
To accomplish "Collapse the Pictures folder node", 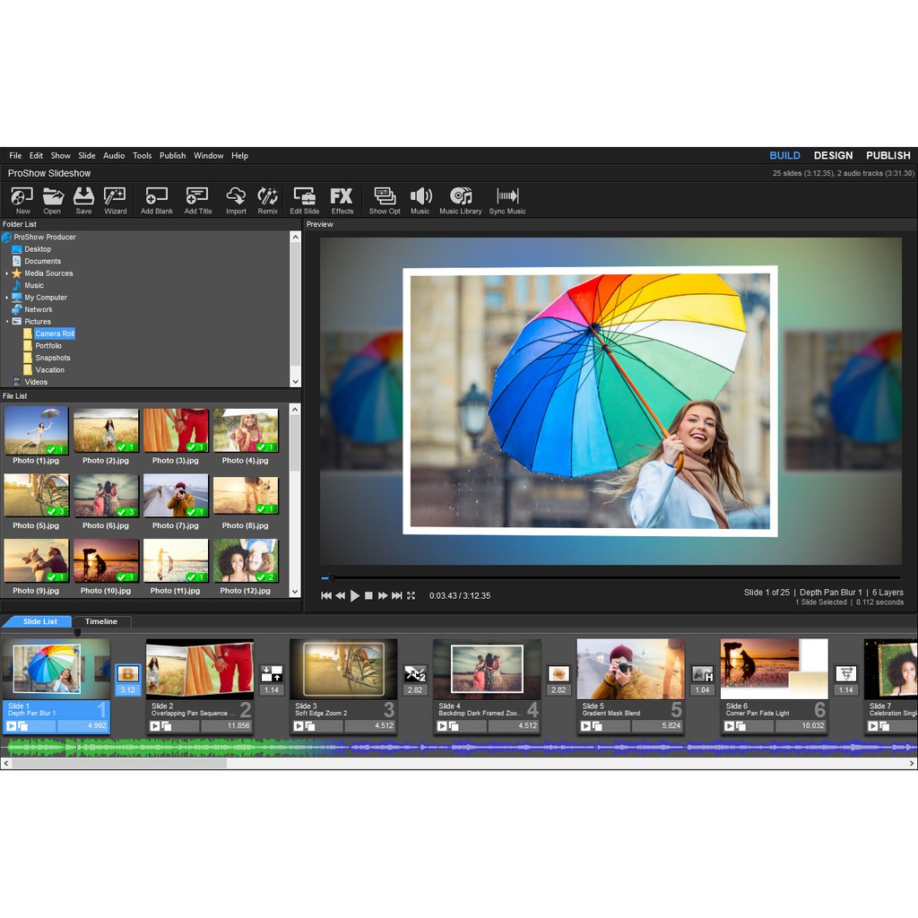I will point(7,322).
